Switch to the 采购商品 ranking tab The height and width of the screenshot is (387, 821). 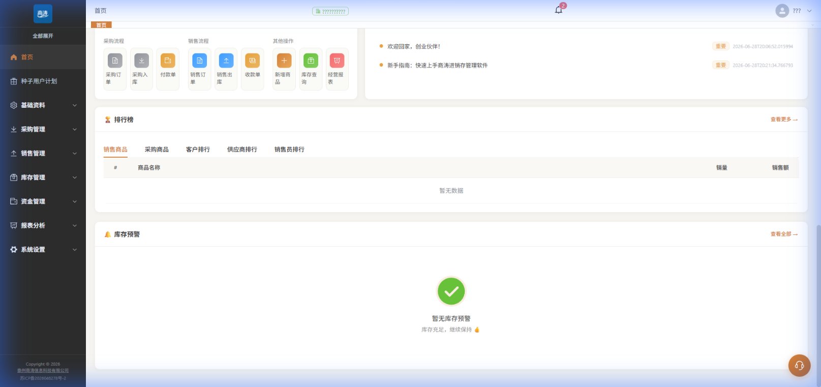(x=157, y=150)
